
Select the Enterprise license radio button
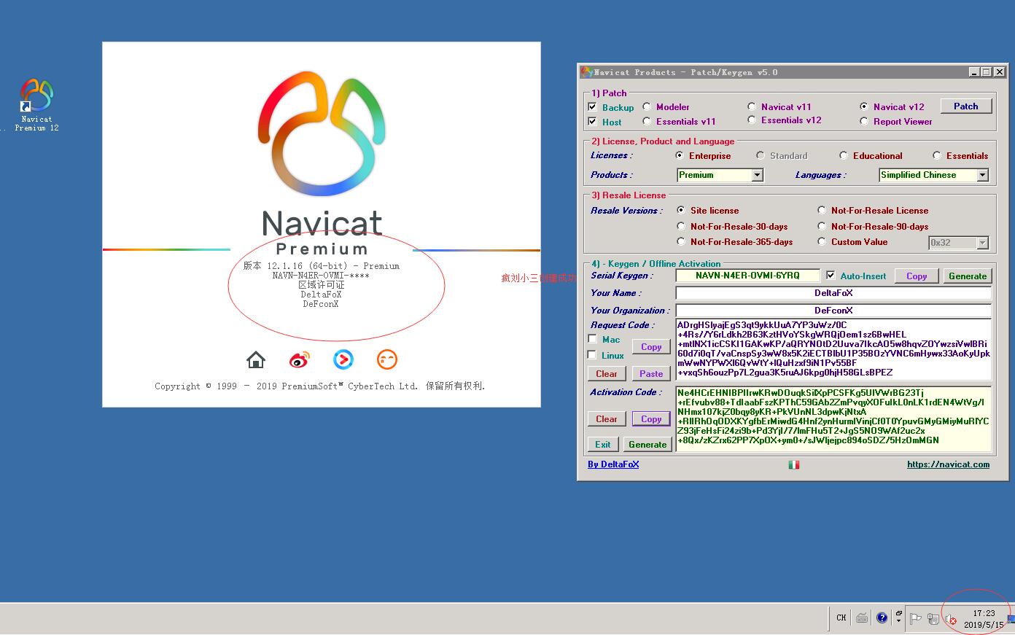[680, 155]
